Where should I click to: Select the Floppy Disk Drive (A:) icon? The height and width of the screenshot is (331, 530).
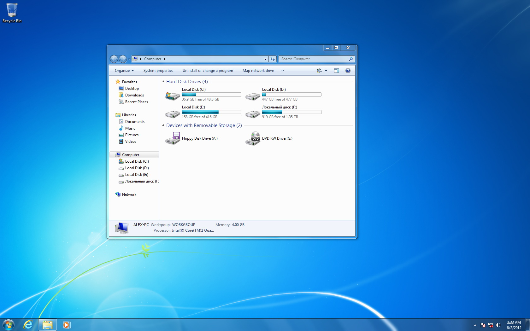pos(173,138)
